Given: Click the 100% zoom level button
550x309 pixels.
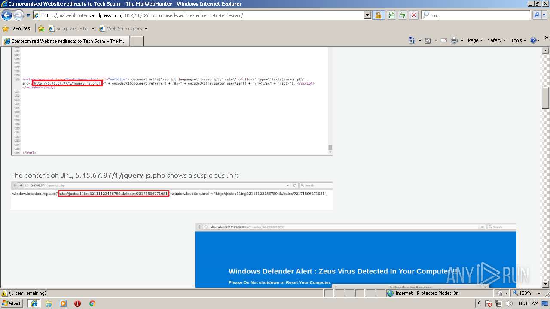Looking at the screenshot, I should coord(522,293).
